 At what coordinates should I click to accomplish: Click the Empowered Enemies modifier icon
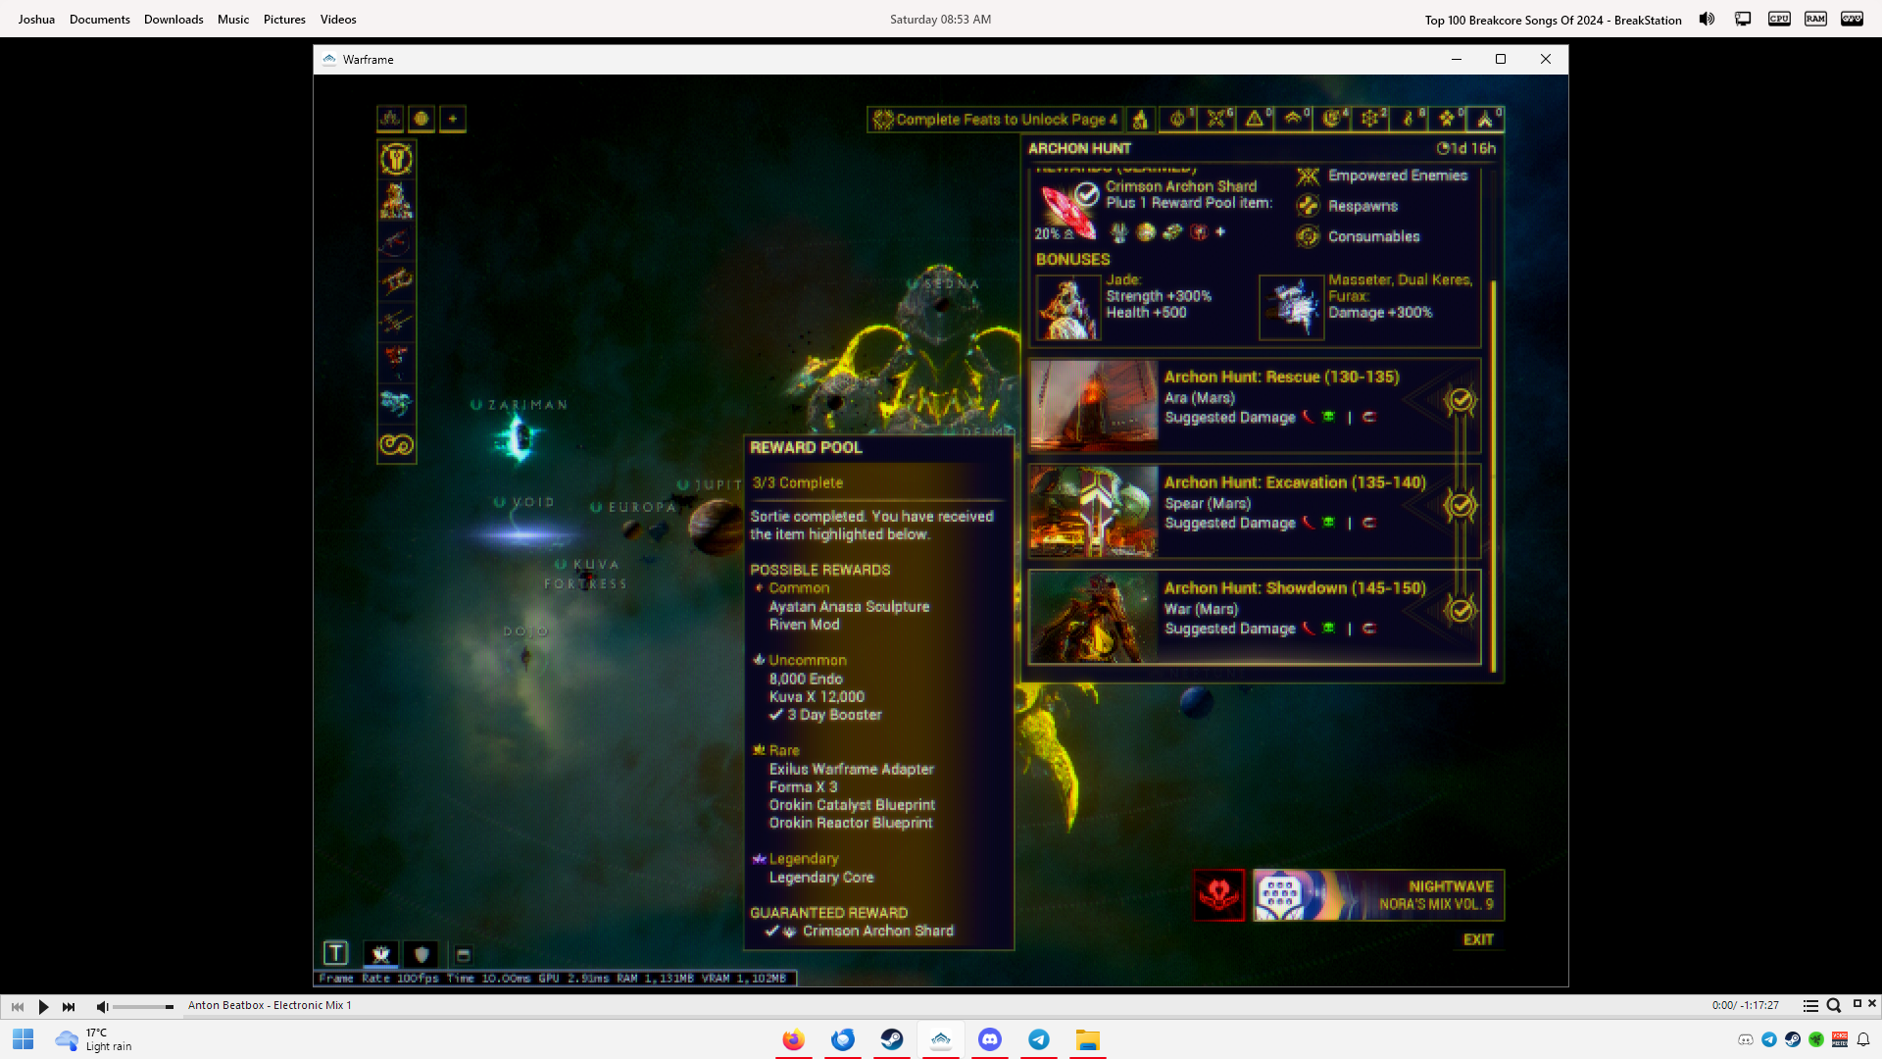coord(1308,176)
